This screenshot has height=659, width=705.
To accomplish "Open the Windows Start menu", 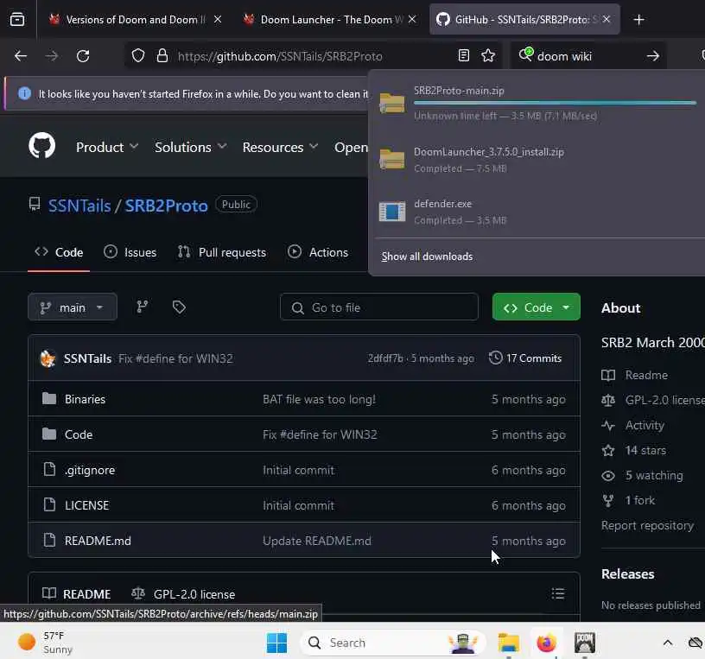I will point(277,643).
